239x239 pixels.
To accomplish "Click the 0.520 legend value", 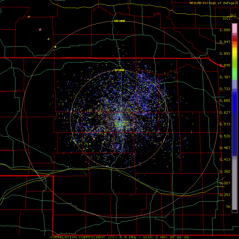I will click(225, 136).
